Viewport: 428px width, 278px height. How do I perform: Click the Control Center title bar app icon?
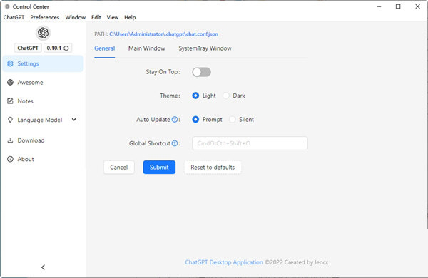(7, 6)
